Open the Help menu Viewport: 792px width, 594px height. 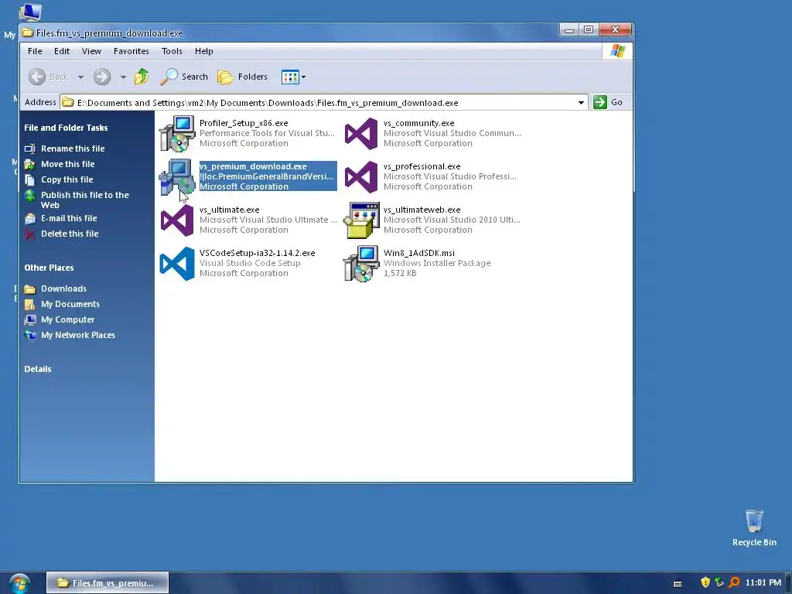point(204,51)
